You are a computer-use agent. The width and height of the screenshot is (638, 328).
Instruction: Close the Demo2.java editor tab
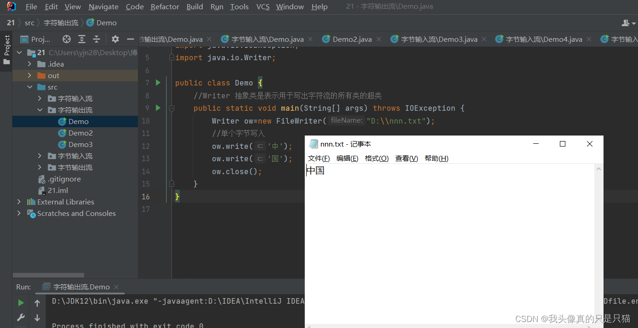click(378, 40)
